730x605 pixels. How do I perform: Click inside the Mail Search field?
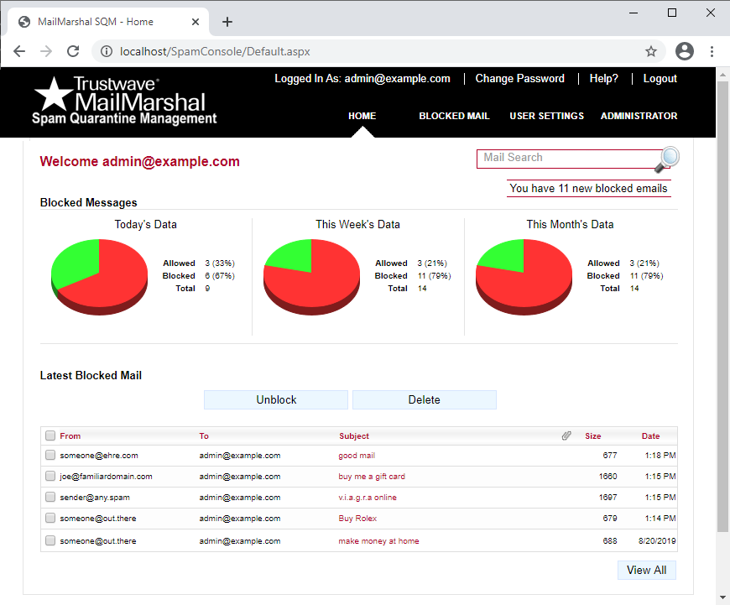tap(566, 158)
